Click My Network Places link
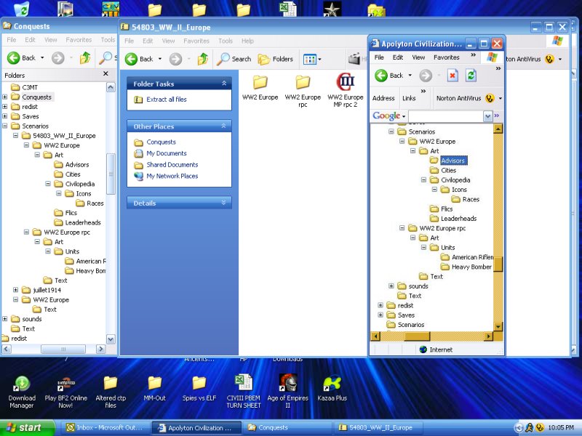This screenshot has width=582, height=436. pyautogui.click(x=172, y=176)
